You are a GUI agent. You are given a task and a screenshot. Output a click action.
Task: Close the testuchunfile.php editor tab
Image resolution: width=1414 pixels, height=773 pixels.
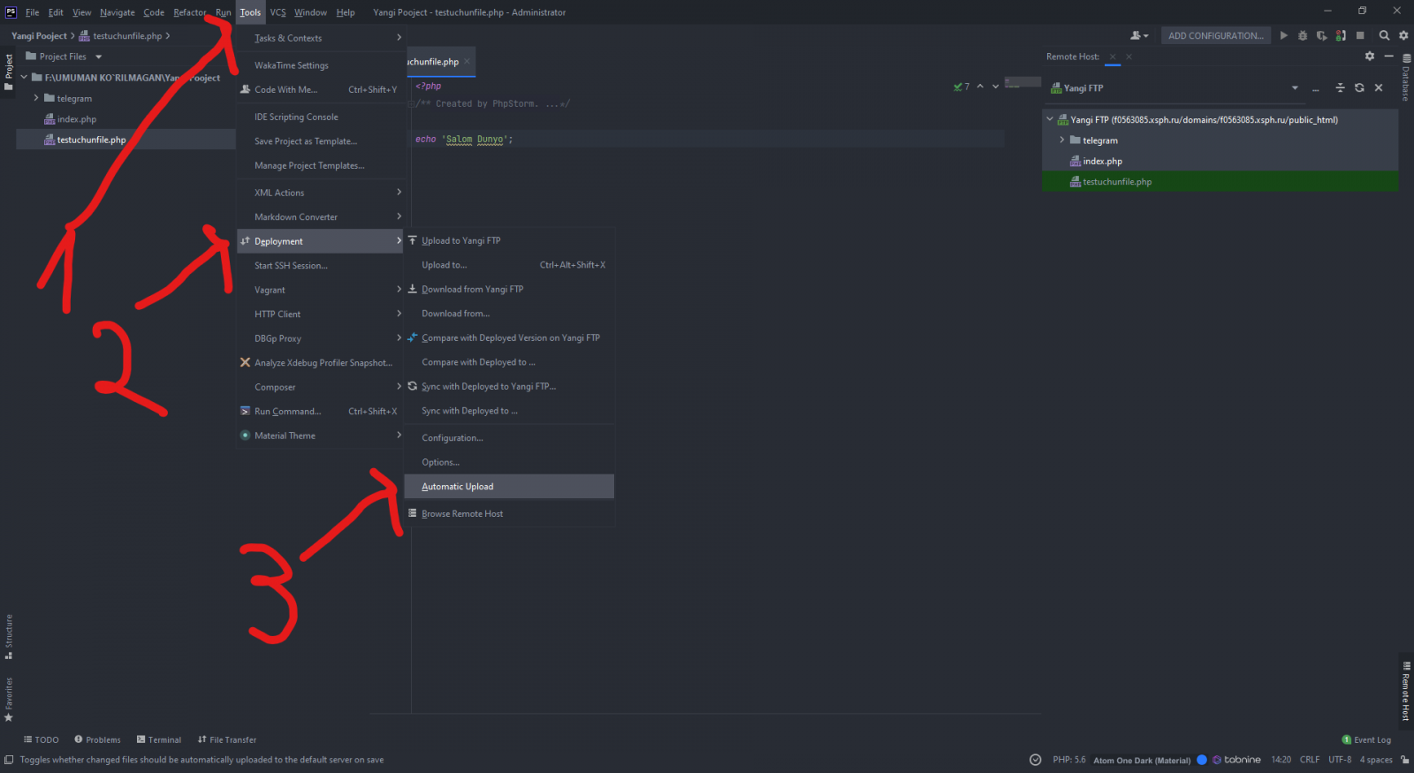(x=467, y=61)
